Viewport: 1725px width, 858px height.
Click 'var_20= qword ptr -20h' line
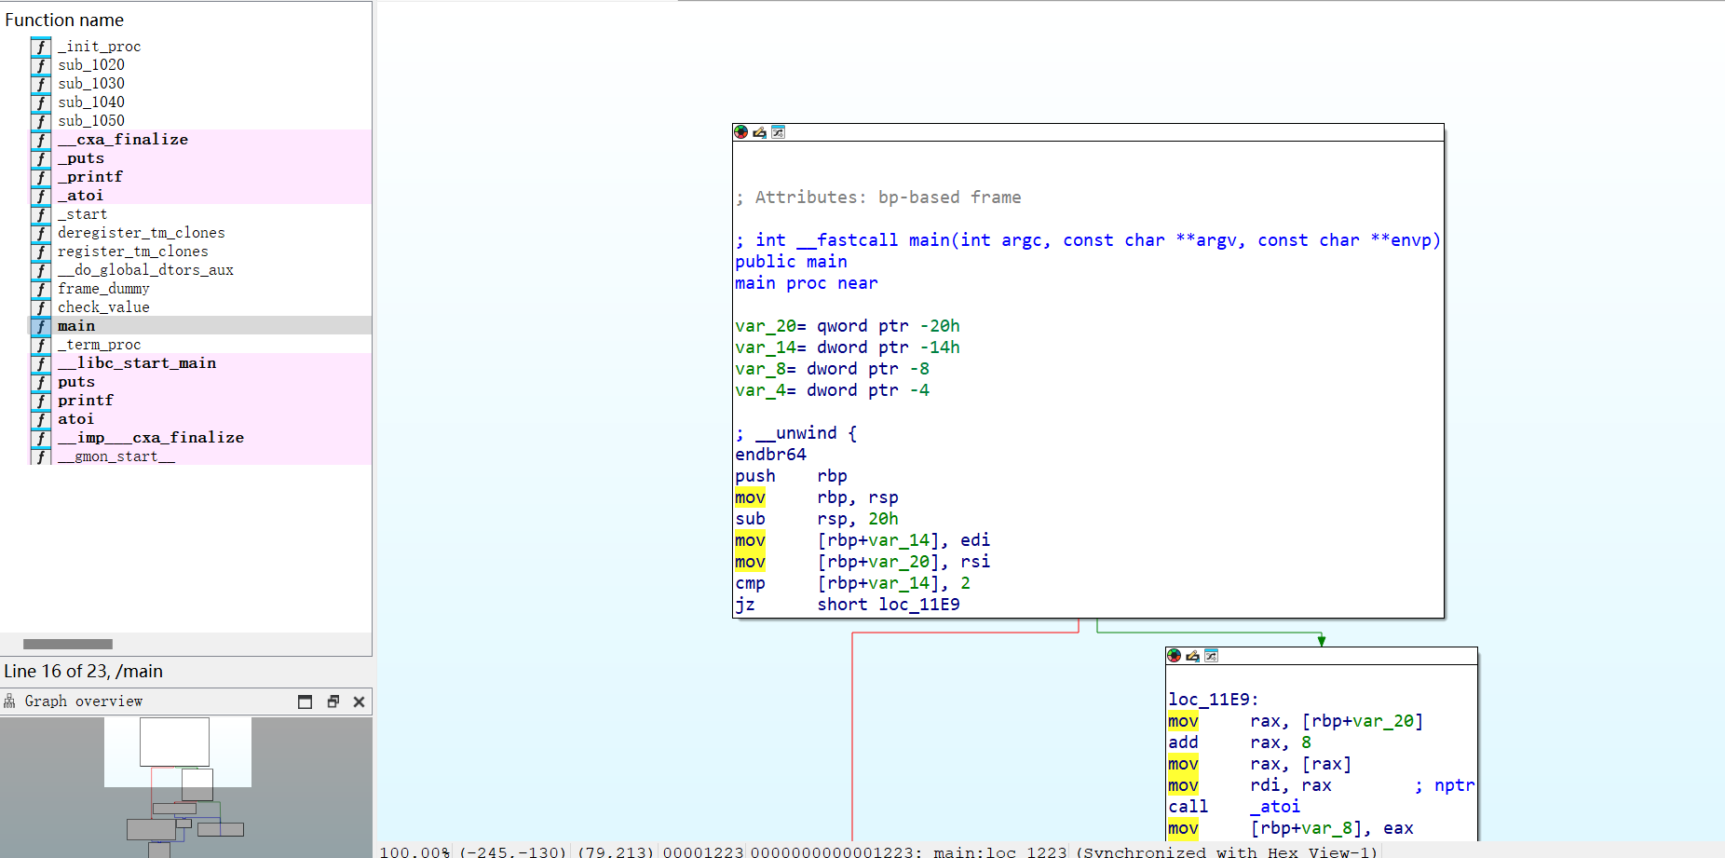848,326
